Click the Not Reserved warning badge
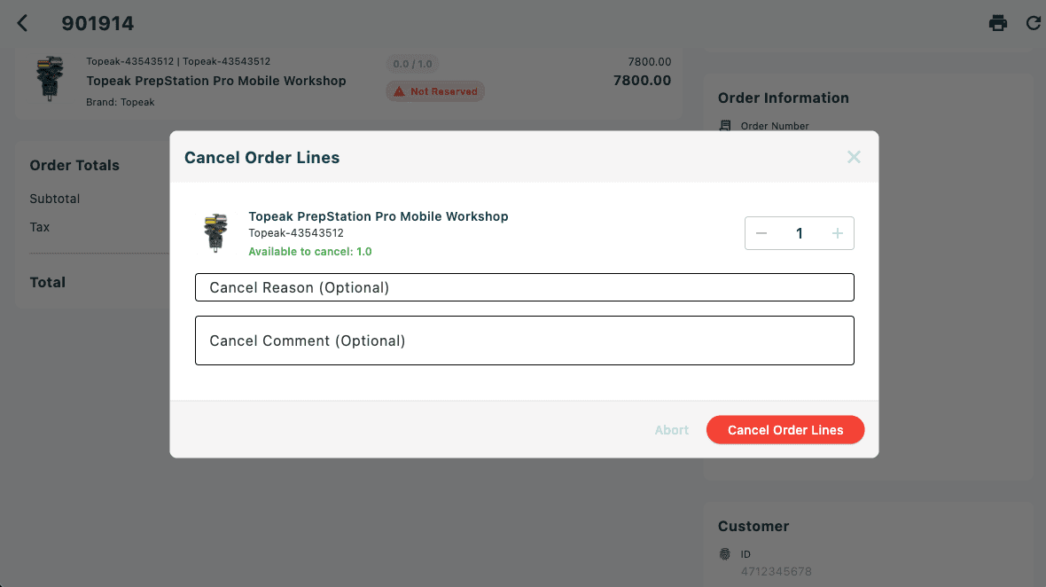This screenshot has width=1046, height=587. tap(435, 91)
